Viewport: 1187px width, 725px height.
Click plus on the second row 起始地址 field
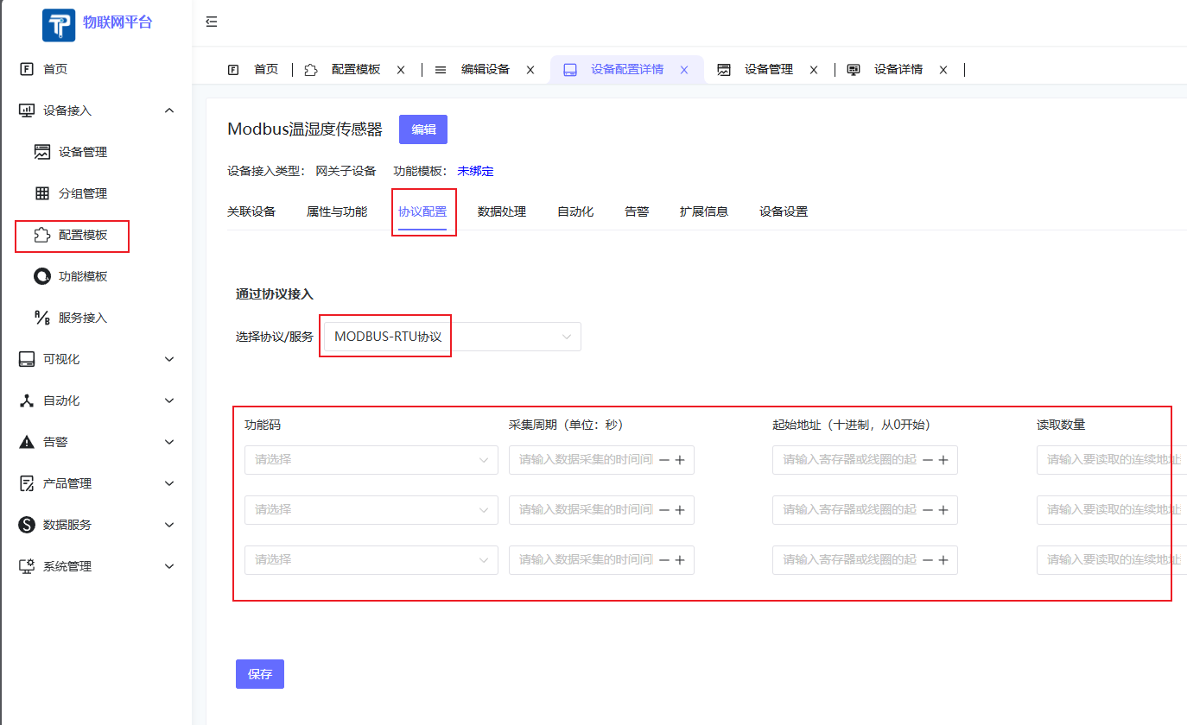(x=942, y=509)
